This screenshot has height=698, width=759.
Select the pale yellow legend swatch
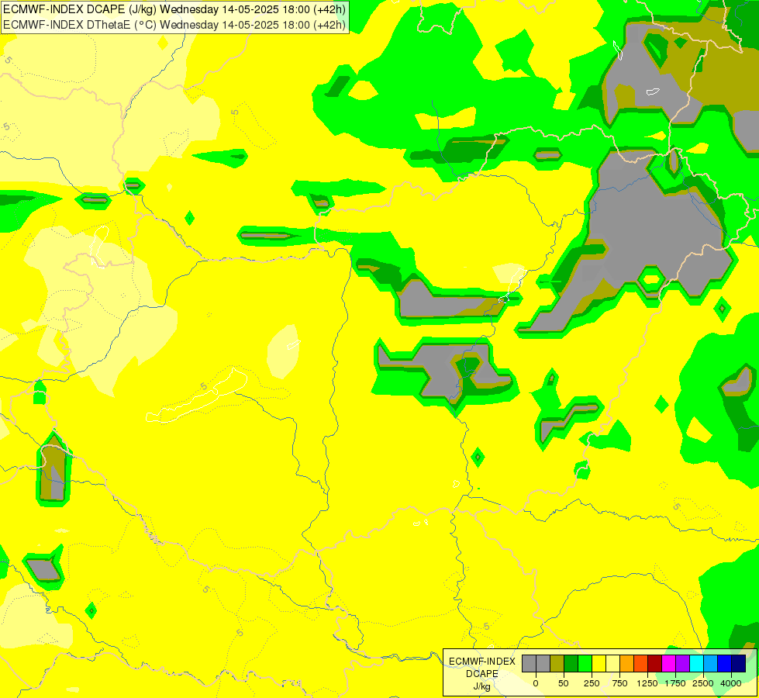pyautogui.click(x=613, y=664)
